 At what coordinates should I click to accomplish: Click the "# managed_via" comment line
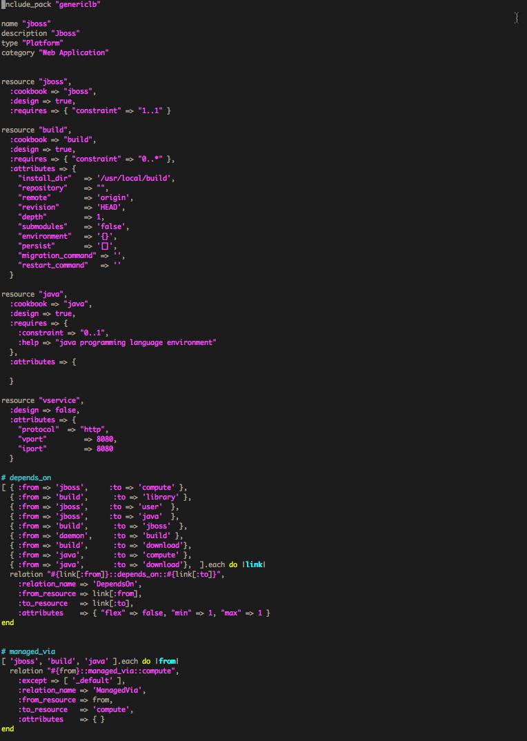click(x=28, y=651)
